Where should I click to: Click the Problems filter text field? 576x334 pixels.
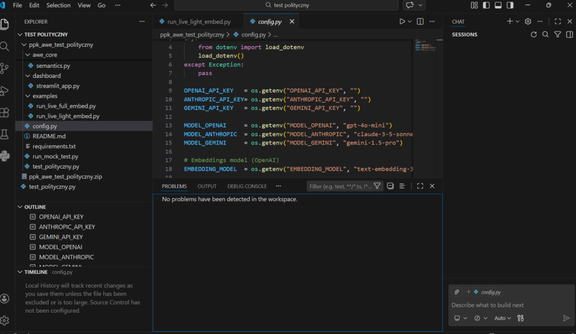(x=340, y=186)
